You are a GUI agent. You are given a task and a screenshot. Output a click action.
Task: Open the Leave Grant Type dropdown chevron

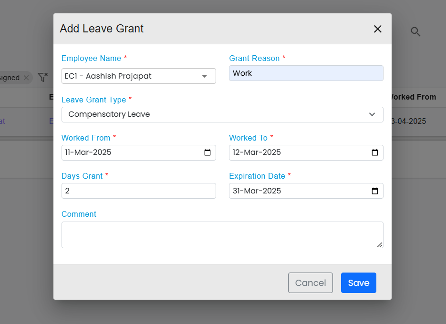pyautogui.click(x=372, y=114)
